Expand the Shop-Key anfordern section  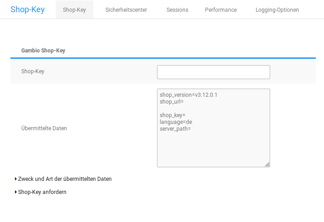pyautogui.click(x=41, y=192)
